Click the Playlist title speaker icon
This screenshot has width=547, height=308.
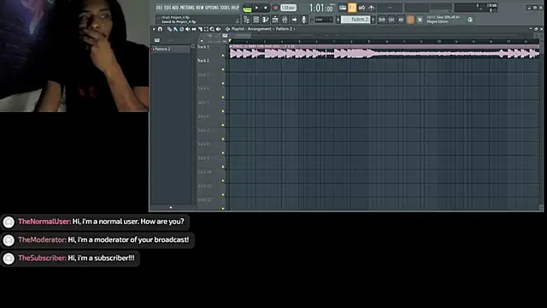[227, 29]
